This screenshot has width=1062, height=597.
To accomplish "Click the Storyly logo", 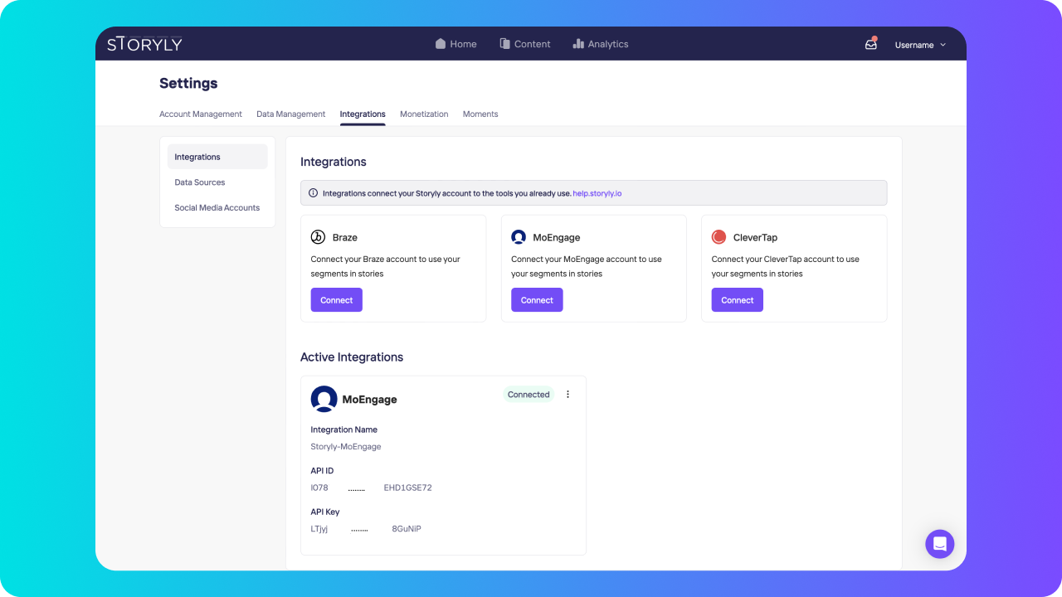I will tap(144, 44).
